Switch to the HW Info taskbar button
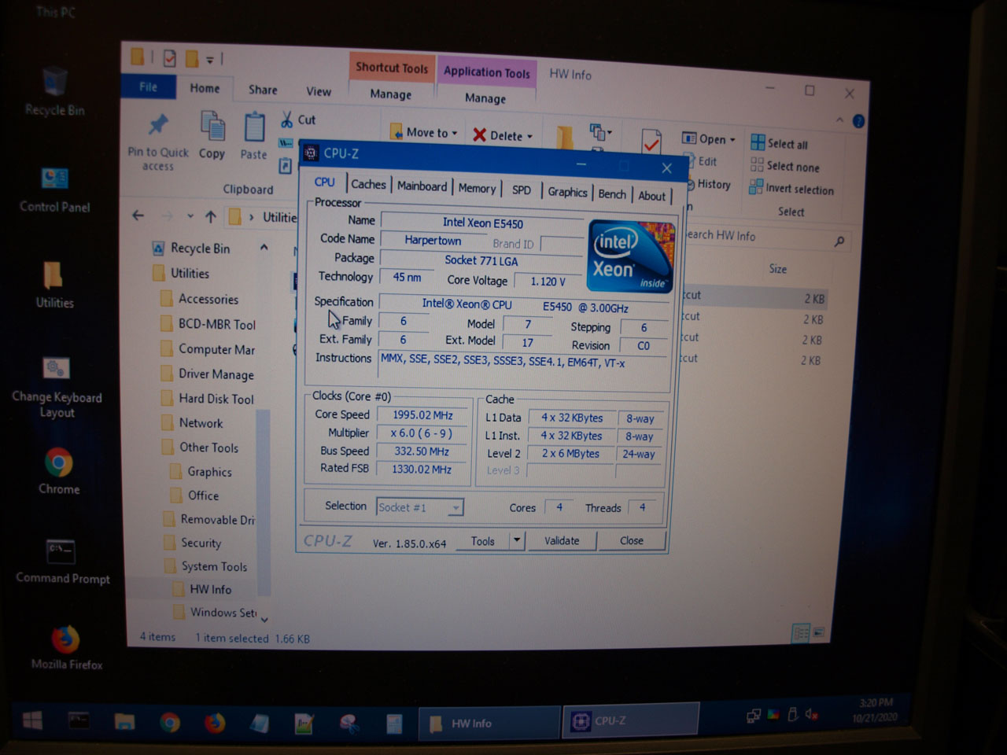 tap(488, 723)
